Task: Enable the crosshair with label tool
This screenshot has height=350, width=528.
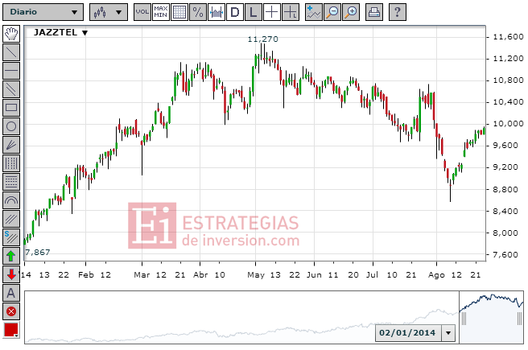Action: (291, 12)
